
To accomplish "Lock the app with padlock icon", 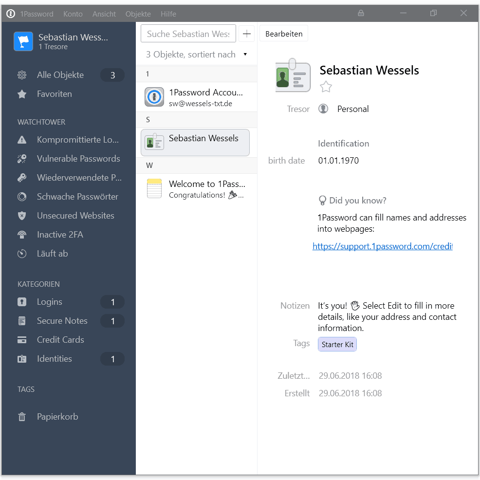I will tap(361, 13).
